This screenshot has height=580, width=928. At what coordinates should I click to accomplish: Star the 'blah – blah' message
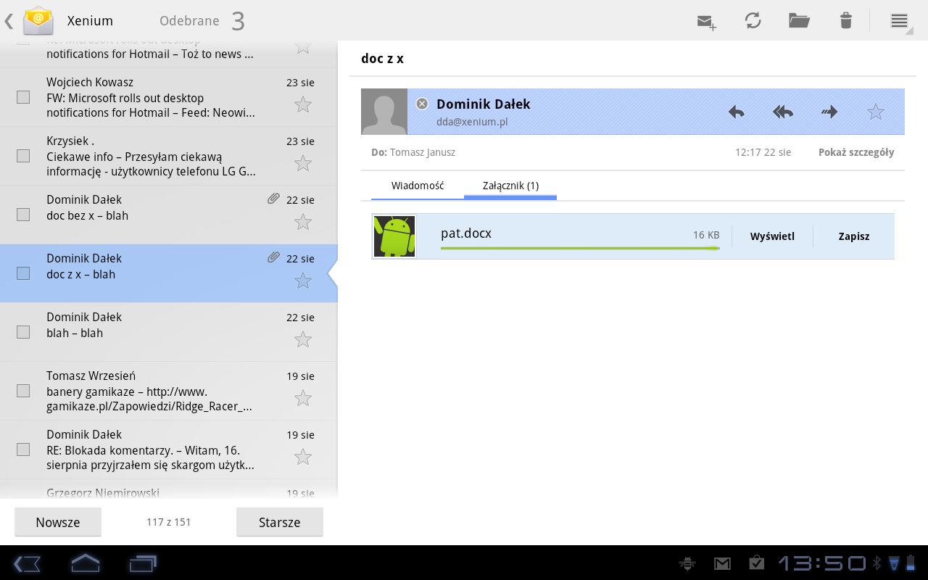point(303,340)
